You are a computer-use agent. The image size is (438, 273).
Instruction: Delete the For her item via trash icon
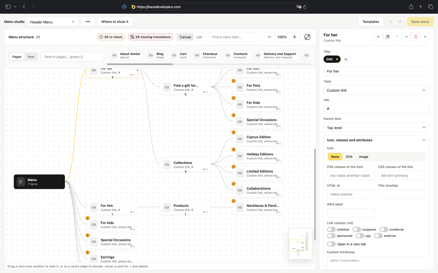pos(416,37)
